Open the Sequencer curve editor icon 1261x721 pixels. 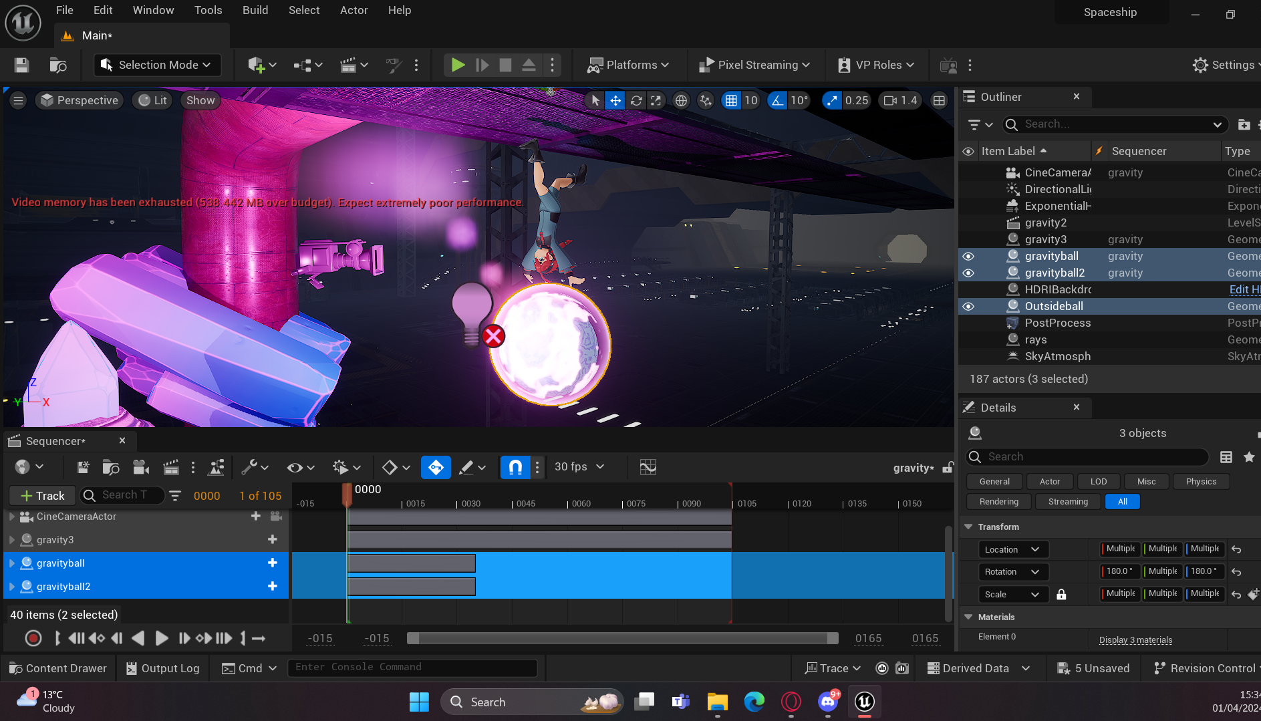(648, 467)
